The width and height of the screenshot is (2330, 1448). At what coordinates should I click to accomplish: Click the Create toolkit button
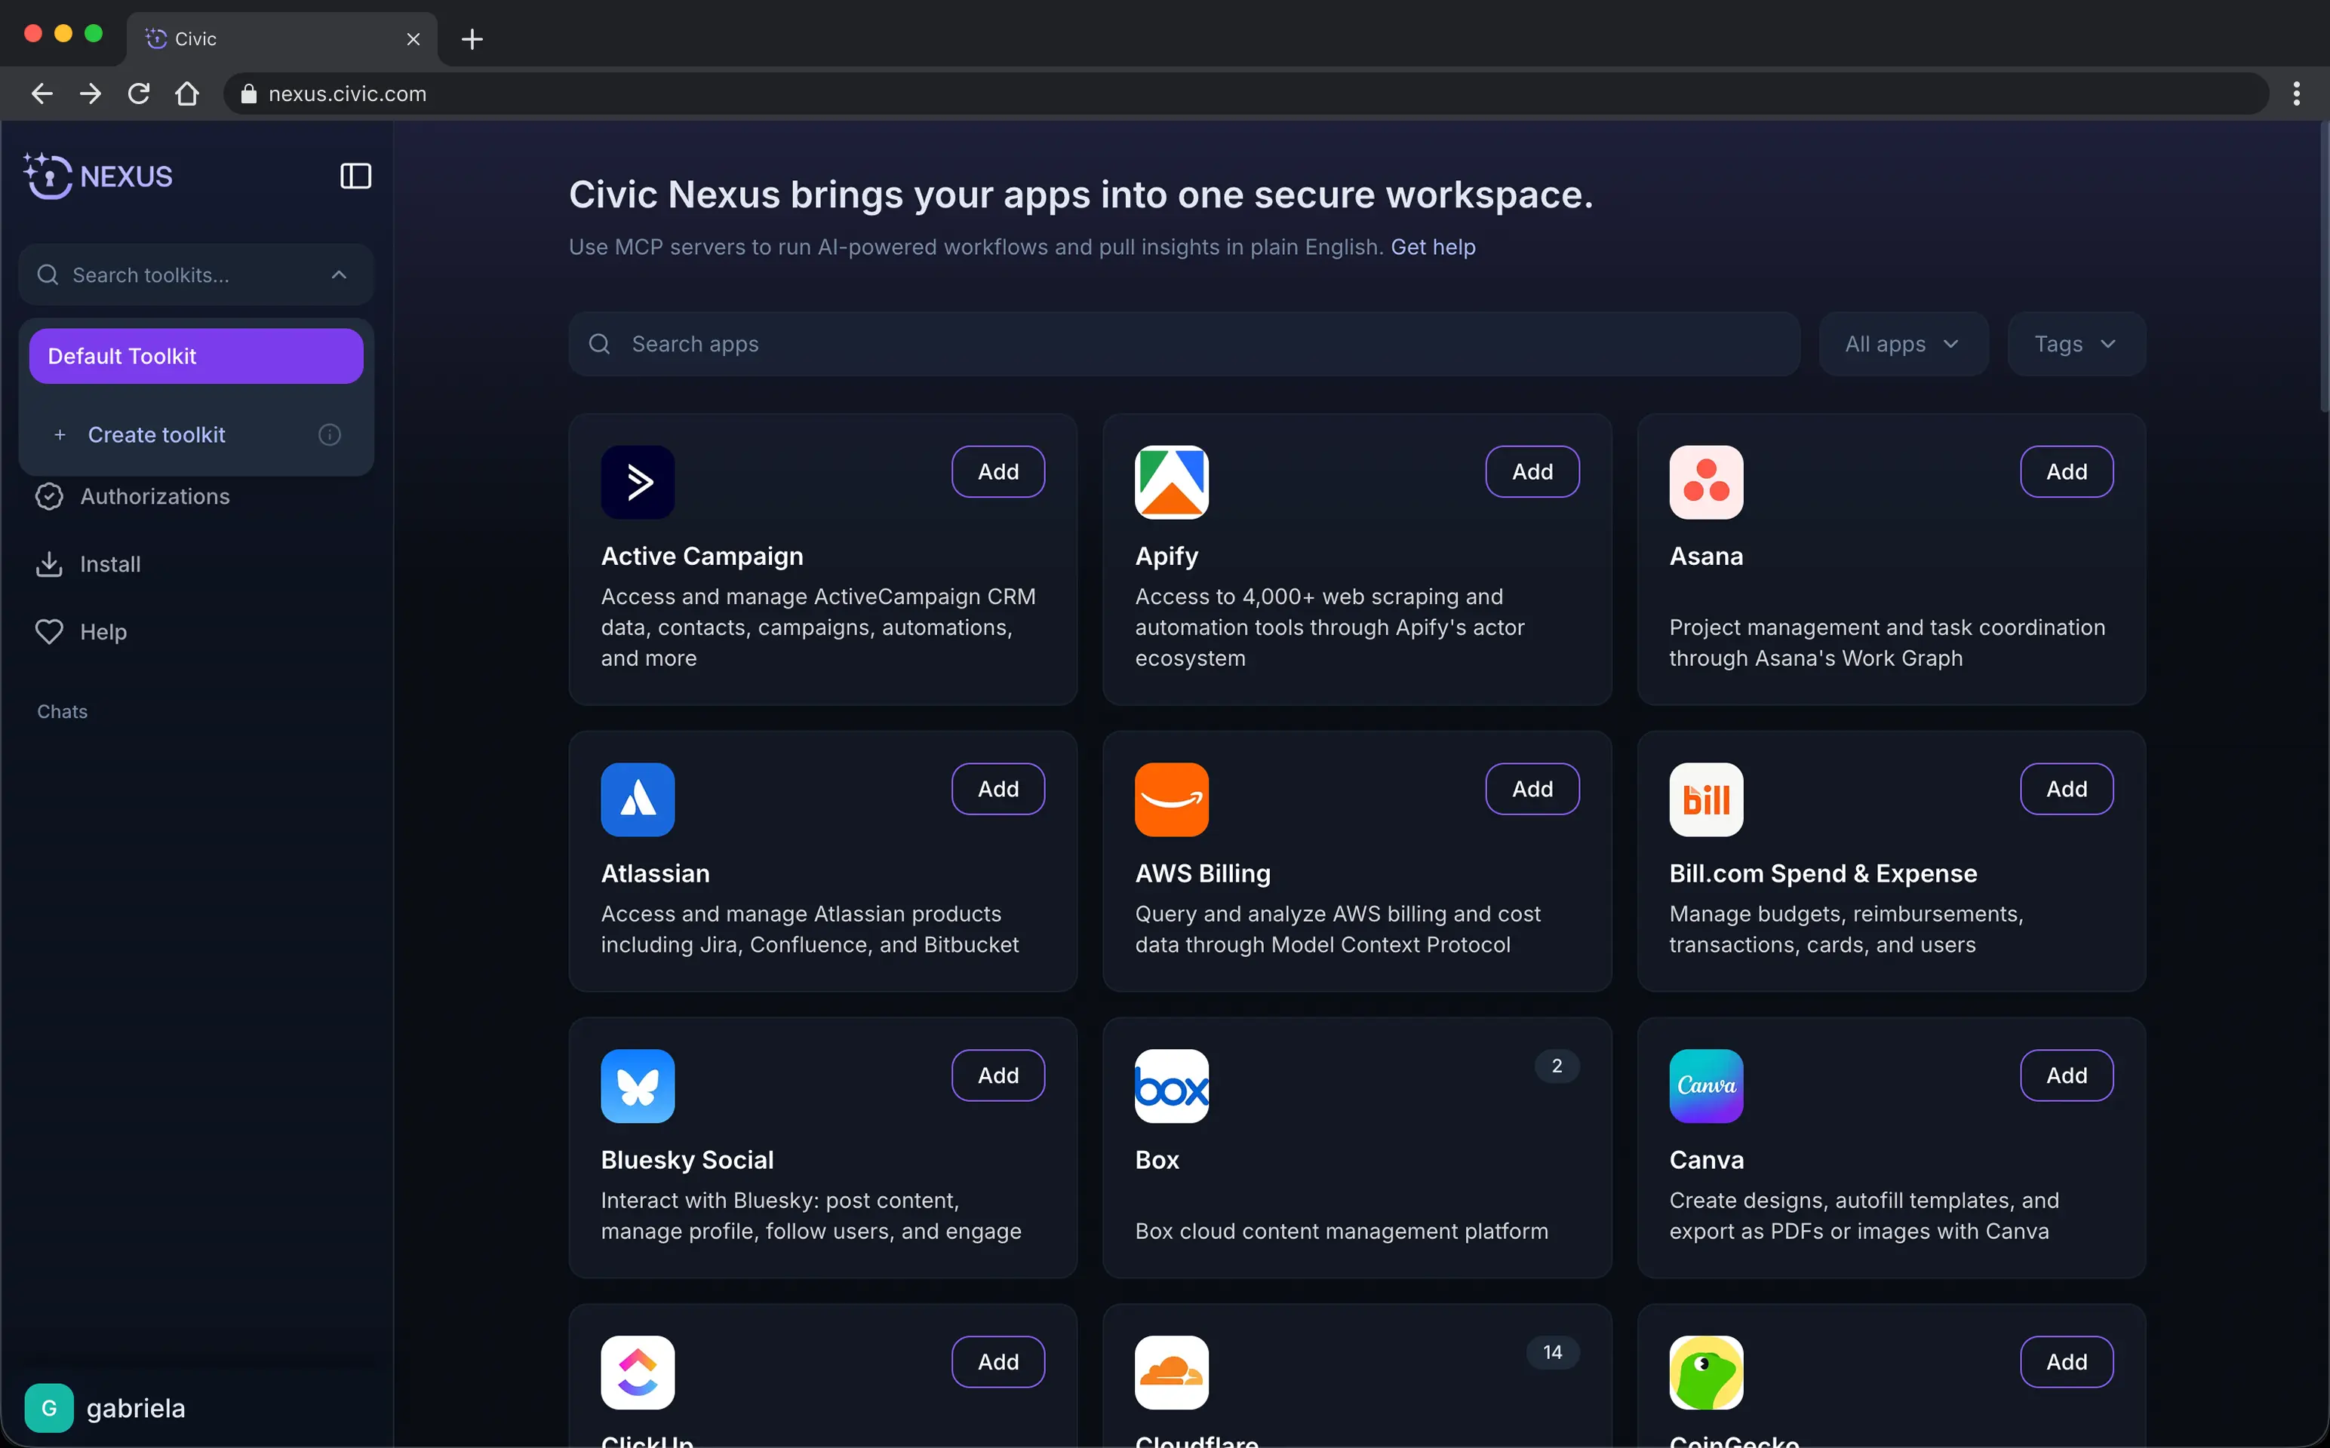pos(156,435)
